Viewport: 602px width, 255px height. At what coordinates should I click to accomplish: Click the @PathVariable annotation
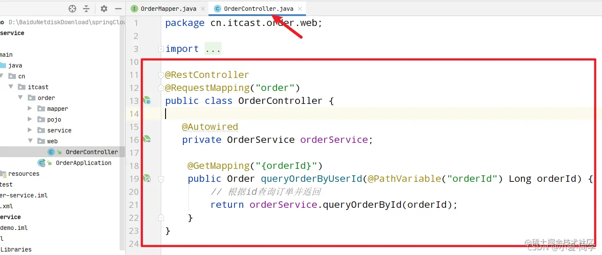[x=404, y=179]
